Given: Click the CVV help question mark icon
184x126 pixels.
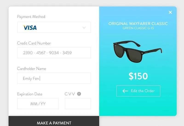Looking at the screenshot, I should [79, 94].
